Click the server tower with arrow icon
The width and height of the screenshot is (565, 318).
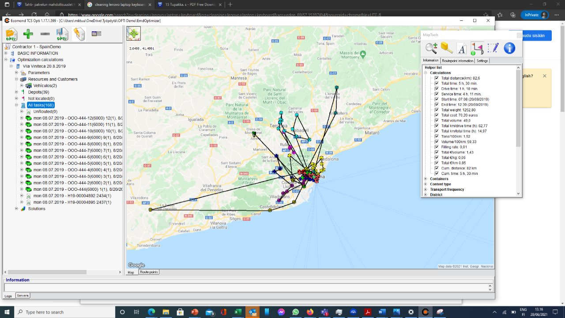tap(79, 34)
